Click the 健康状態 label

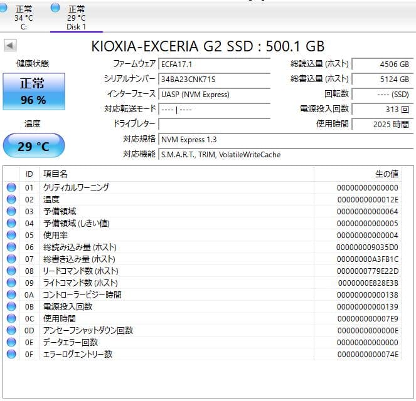coord(33,63)
